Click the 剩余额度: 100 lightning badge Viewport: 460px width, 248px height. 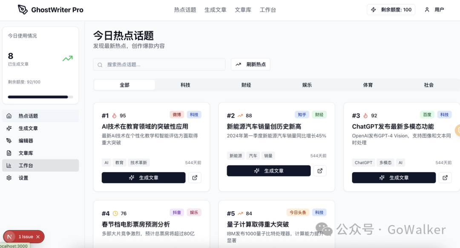391,9
